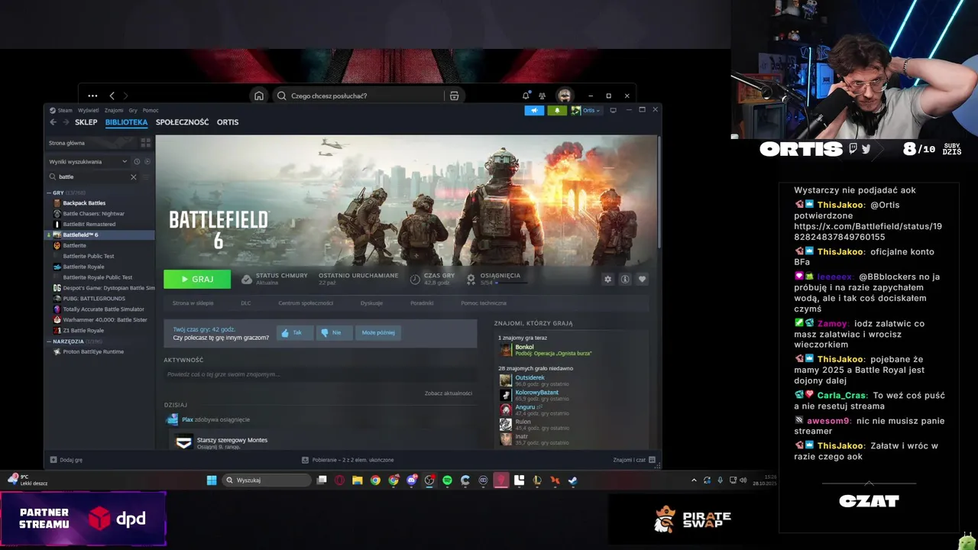Add Battlefield 6 to favorites heart
Image resolution: width=978 pixels, height=550 pixels.
[x=642, y=280]
